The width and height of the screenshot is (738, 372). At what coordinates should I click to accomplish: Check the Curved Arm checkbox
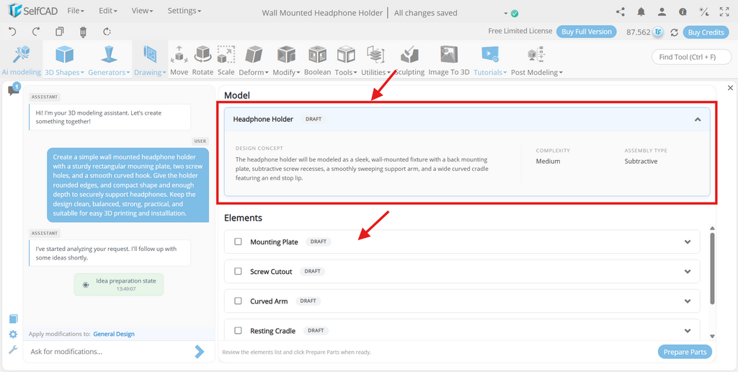[x=238, y=301]
